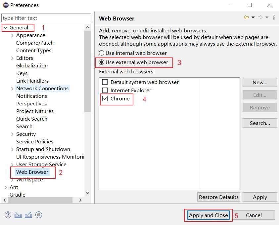Open the three-dot view menu icon

coord(274,17)
